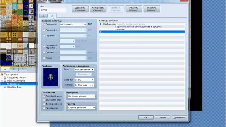Image resolution: width=226 pixels, height=127 pixels.
Task: Click the Таверна map icon
Action: pyautogui.click(x=8, y=84)
